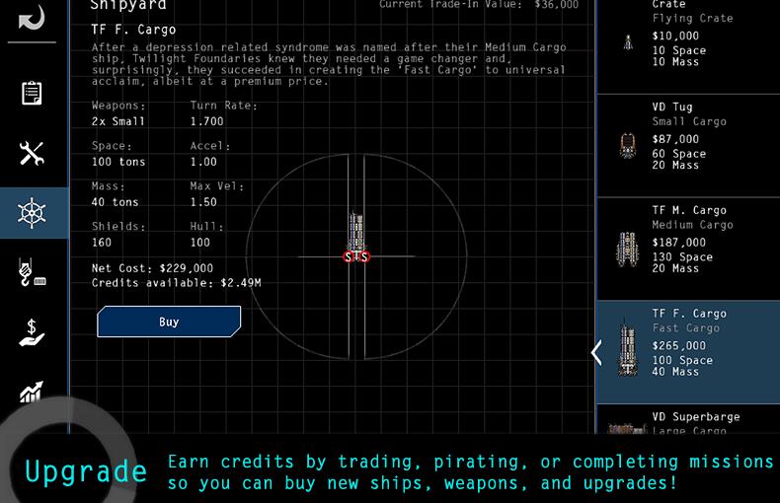Viewport: 780px width, 503px height.
Task: Open the wrench and screwdriver outfitter
Action: (x=32, y=153)
